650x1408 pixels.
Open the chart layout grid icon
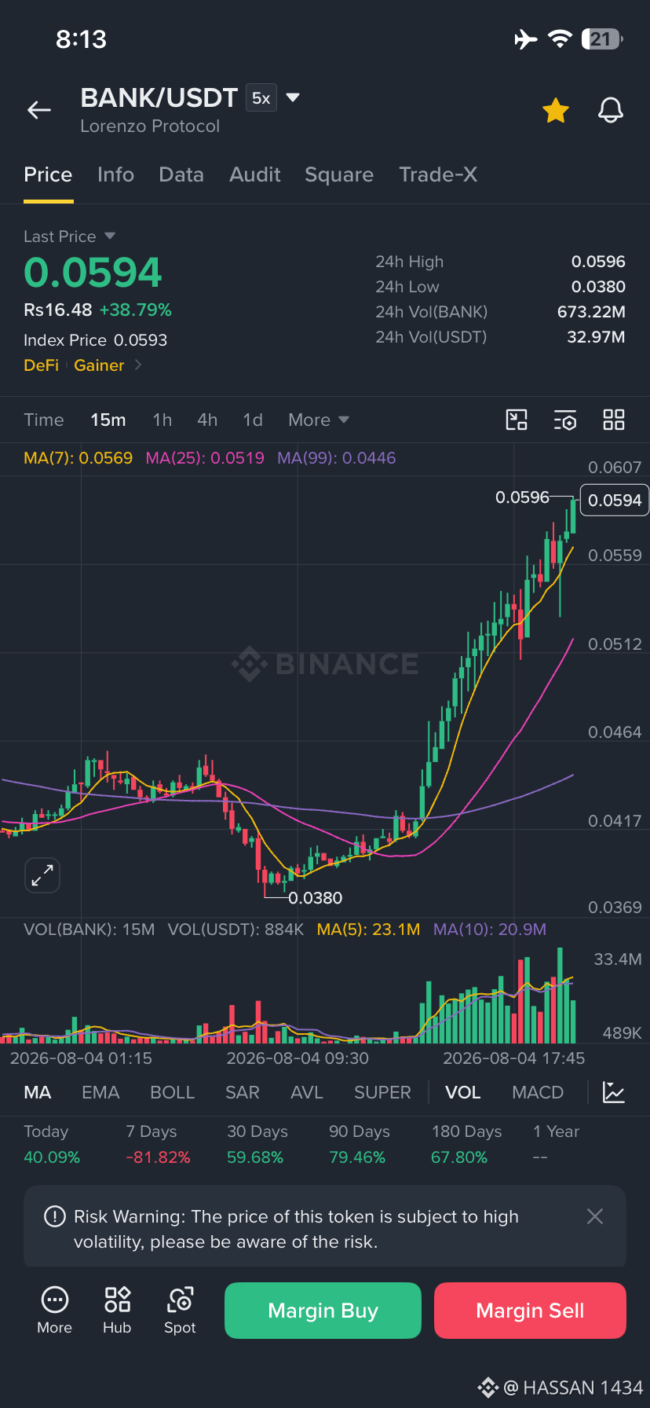[x=614, y=420]
